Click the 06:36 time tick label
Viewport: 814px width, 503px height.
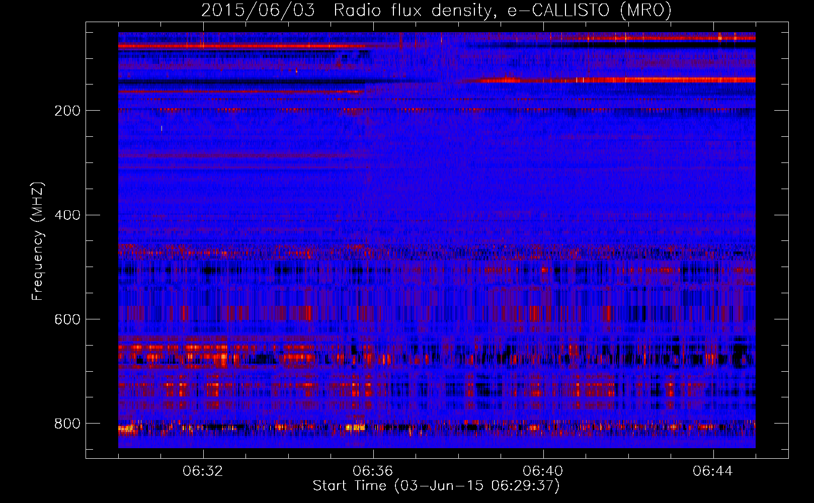(373, 471)
